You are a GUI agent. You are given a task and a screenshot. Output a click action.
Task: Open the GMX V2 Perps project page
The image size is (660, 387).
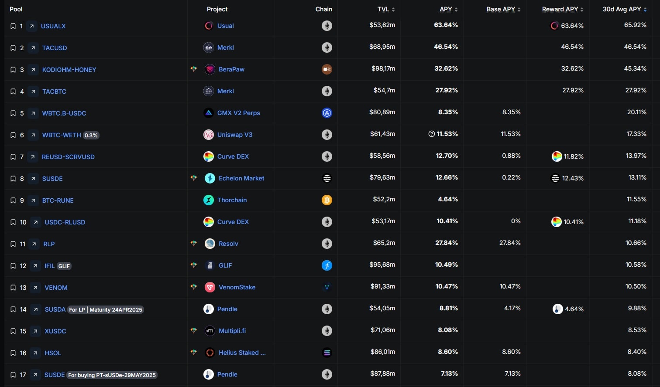(x=238, y=113)
